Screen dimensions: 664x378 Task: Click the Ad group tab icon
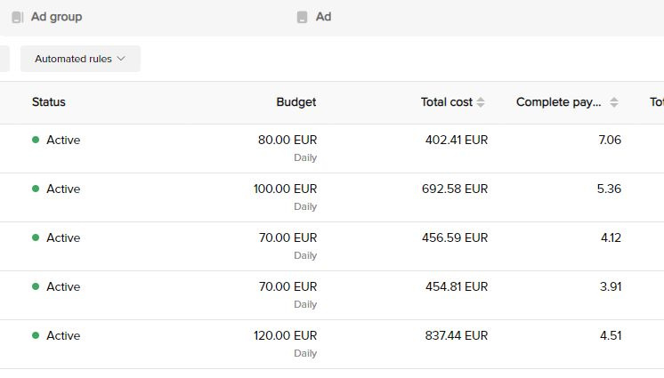coord(17,17)
